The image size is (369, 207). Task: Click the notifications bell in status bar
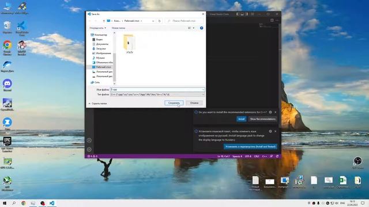[277, 156]
